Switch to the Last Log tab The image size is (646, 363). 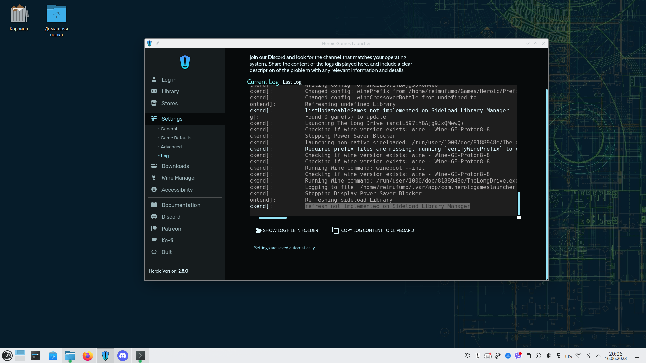[x=292, y=82]
